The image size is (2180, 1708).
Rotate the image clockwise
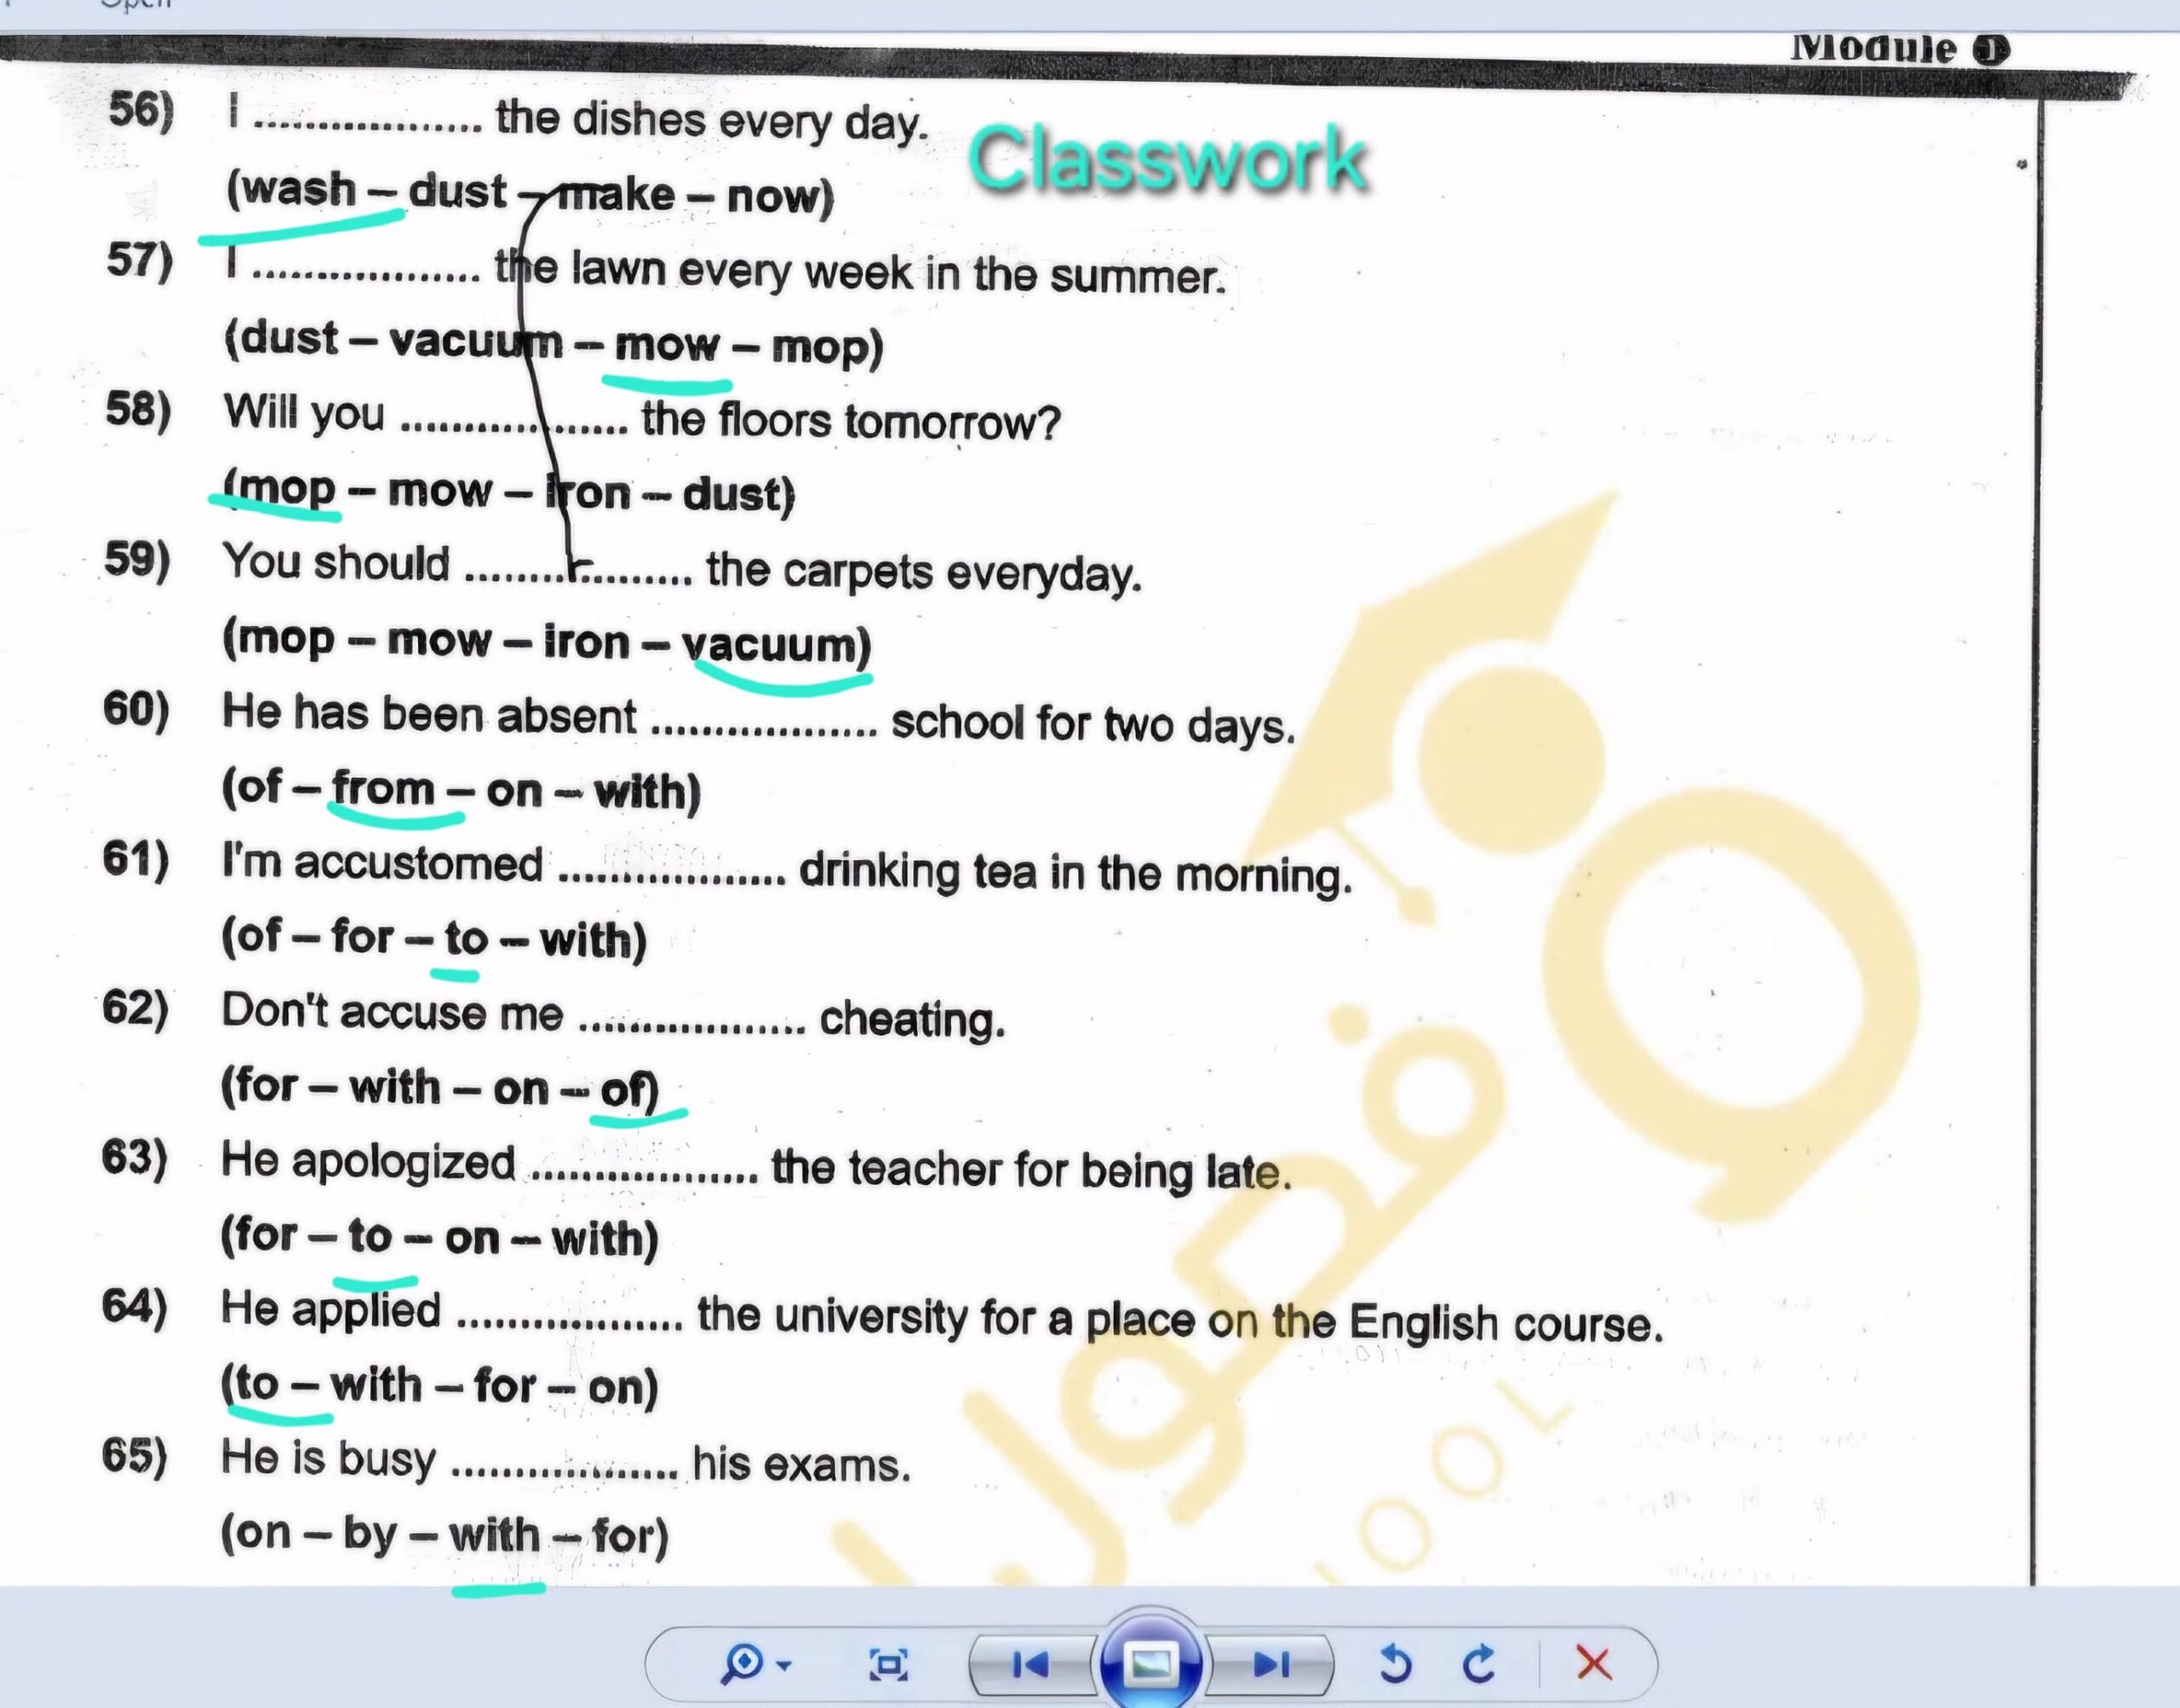1478,1665
